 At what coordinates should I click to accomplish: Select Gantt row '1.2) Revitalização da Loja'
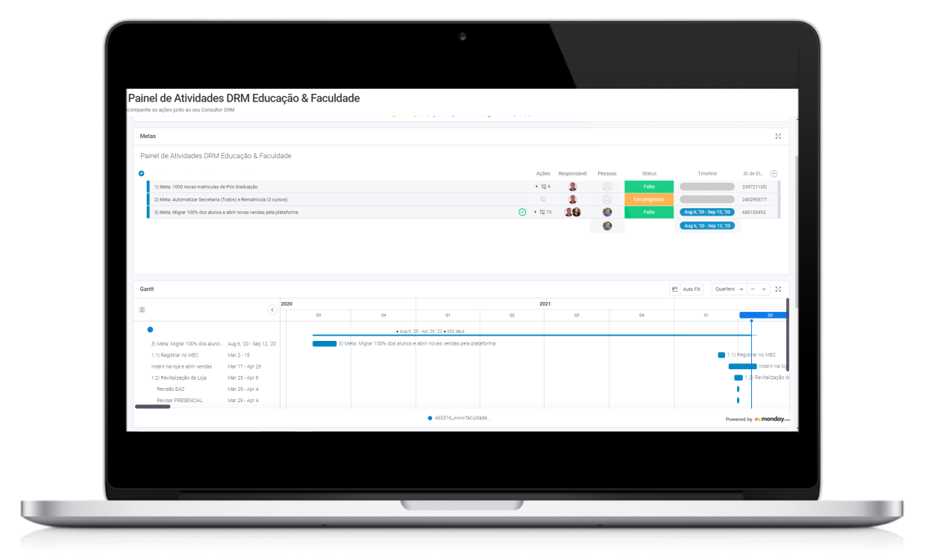pyautogui.click(x=179, y=377)
